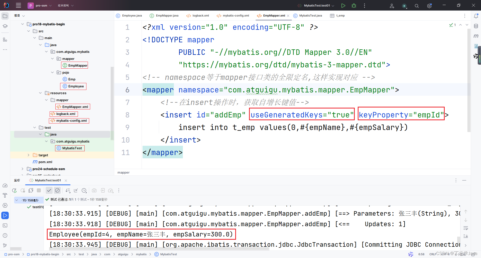Rerun the MybatisTest.test01 run
Screen dimensions: 481x258
pos(14,190)
